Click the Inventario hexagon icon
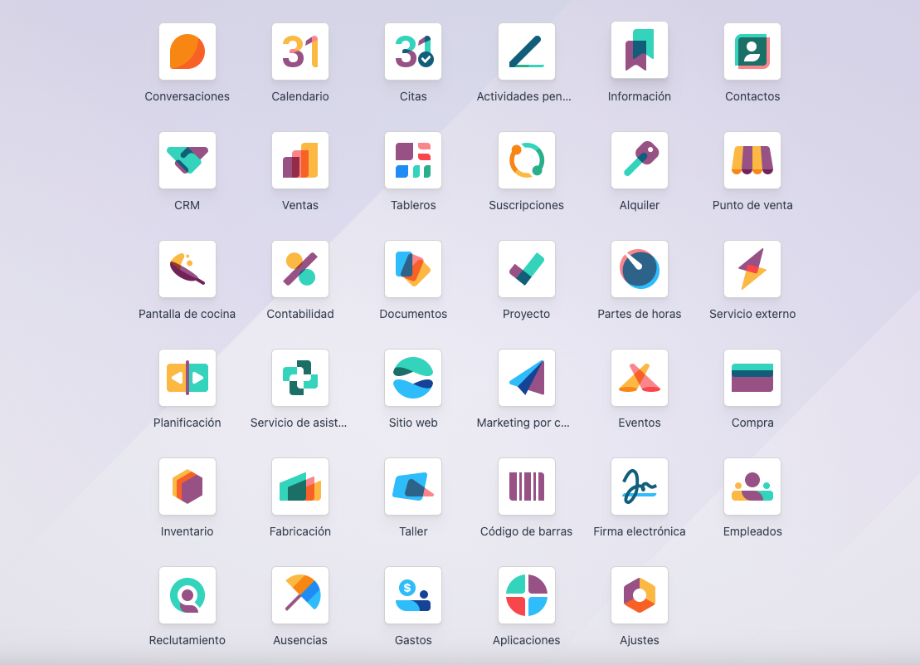This screenshot has height=665, width=920. coord(187,487)
